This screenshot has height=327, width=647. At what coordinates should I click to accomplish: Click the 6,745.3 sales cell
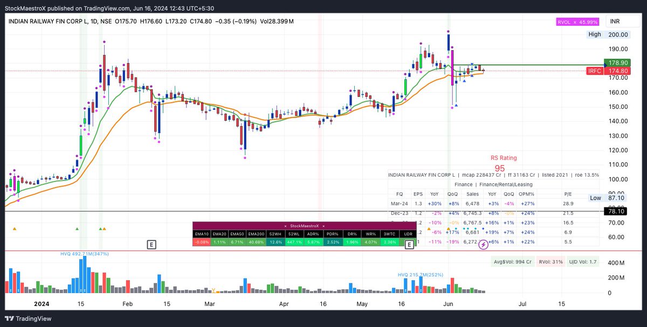pyautogui.click(x=472, y=213)
